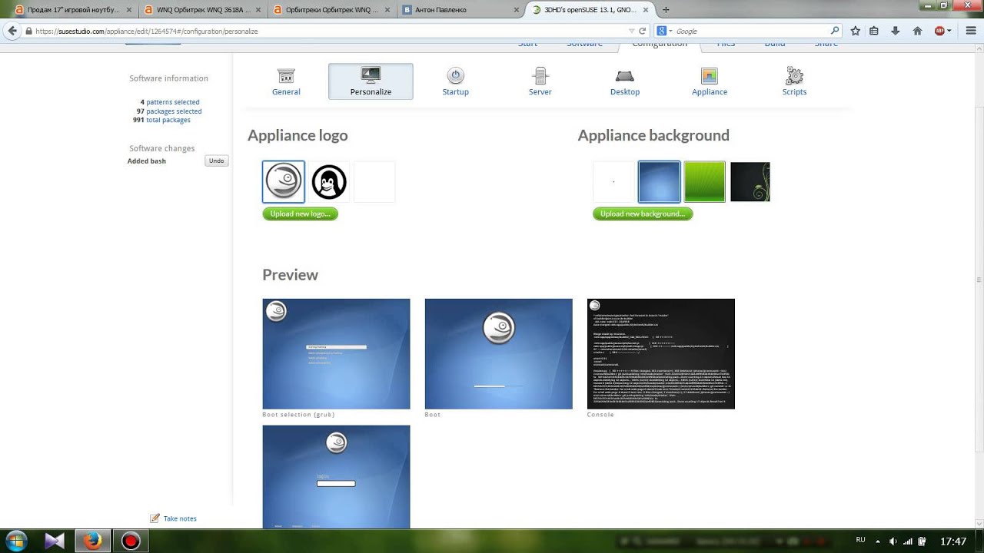This screenshot has height=553, width=984.
Task: Choose the Tux penguin appliance logo
Action: click(x=329, y=182)
